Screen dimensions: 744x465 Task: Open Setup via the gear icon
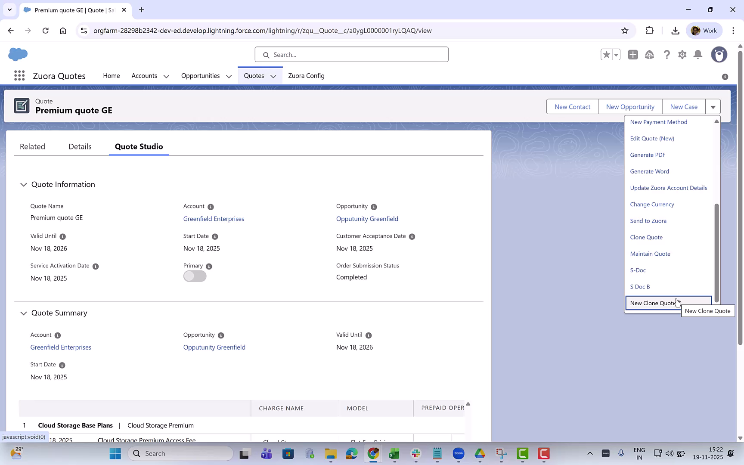point(682,55)
